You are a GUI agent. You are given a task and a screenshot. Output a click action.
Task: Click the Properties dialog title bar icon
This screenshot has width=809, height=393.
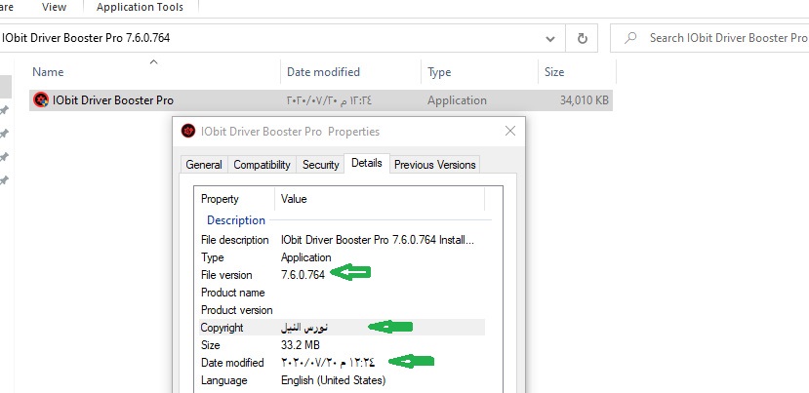coord(188,132)
